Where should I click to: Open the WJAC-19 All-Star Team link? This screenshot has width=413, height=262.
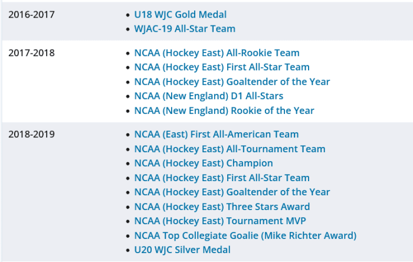click(x=185, y=29)
